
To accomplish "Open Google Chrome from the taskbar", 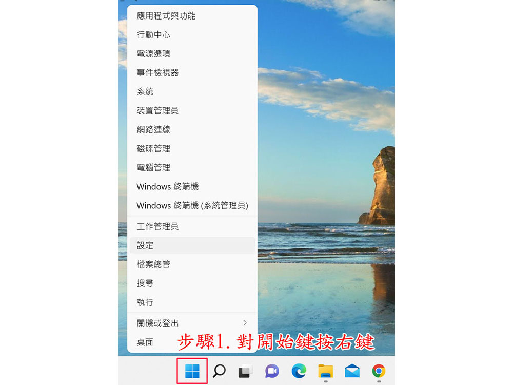I will coord(379,371).
